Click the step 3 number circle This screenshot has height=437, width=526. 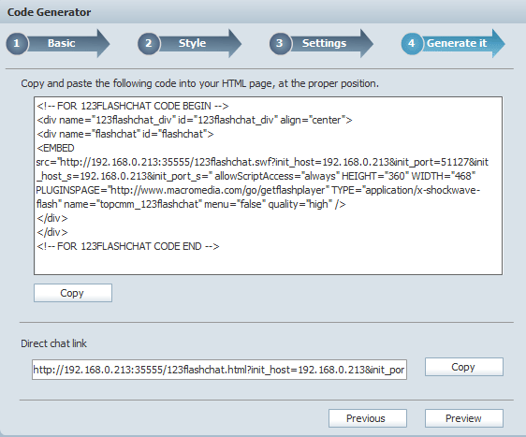[280, 43]
